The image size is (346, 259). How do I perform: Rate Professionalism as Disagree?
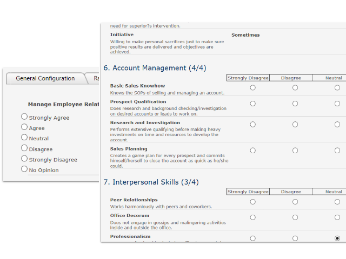click(x=295, y=238)
